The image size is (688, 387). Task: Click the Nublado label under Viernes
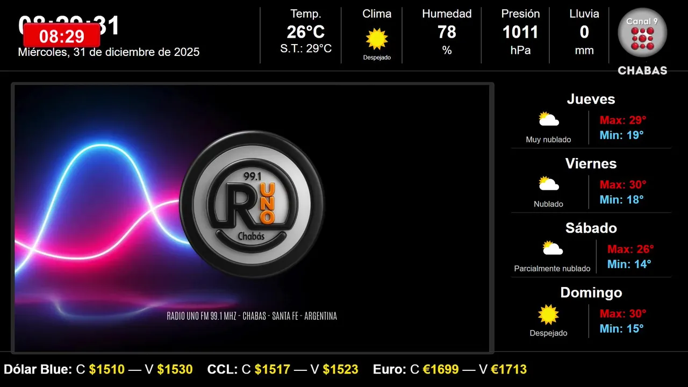pos(548,204)
